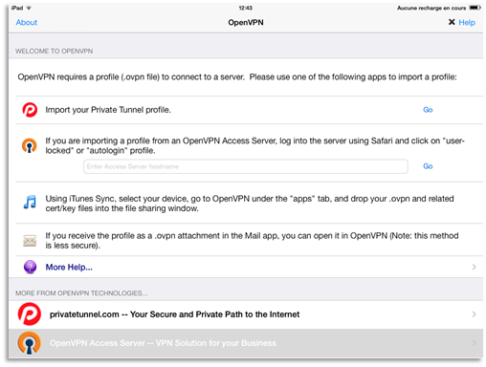The image size is (486, 367).
Task: Open More Help... link
Action: click(69, 267)
